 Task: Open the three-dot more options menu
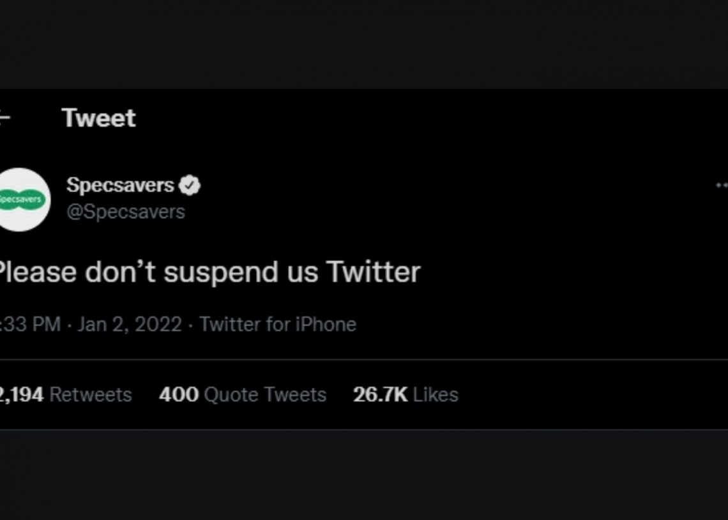[722, 186]
